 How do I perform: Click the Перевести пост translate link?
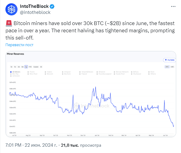coord(19,45)
